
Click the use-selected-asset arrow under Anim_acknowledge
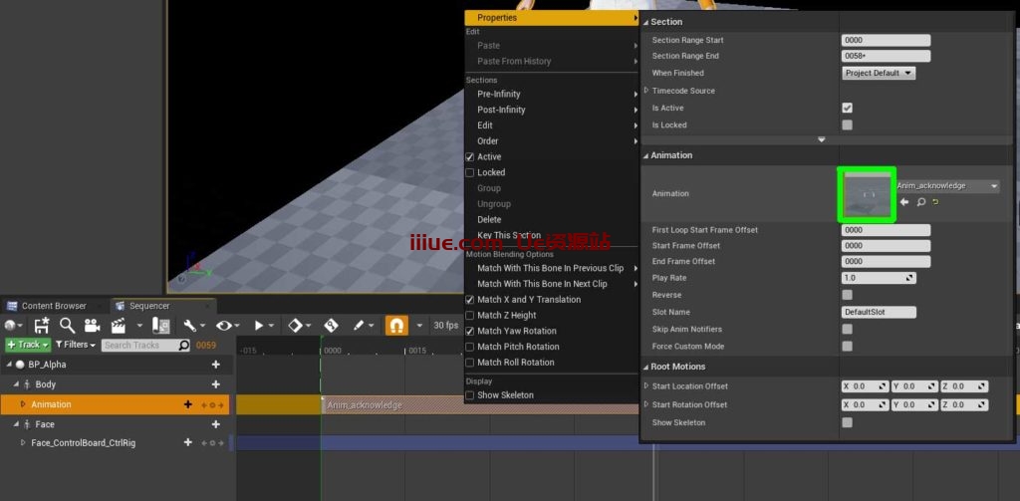pyautogui.click(x=904, y=202)
